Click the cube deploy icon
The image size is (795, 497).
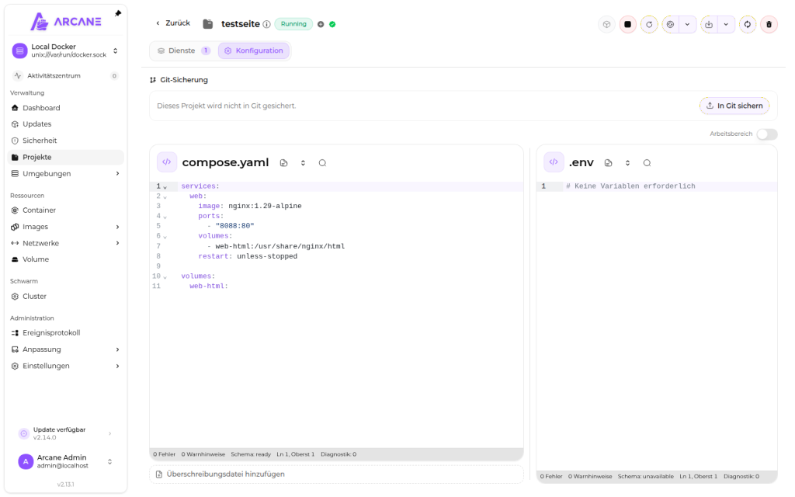click(606, 24)
